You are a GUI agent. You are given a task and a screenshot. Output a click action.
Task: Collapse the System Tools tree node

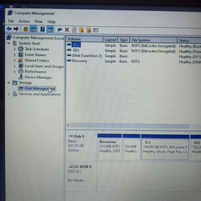(9, 43)
